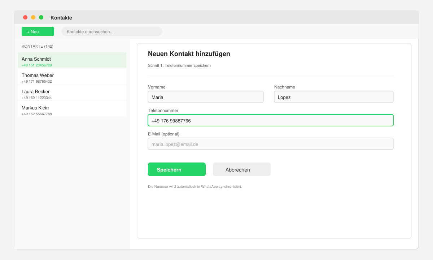
Task: Click the Vorname field containing Maria
Action: pos(206,97)
